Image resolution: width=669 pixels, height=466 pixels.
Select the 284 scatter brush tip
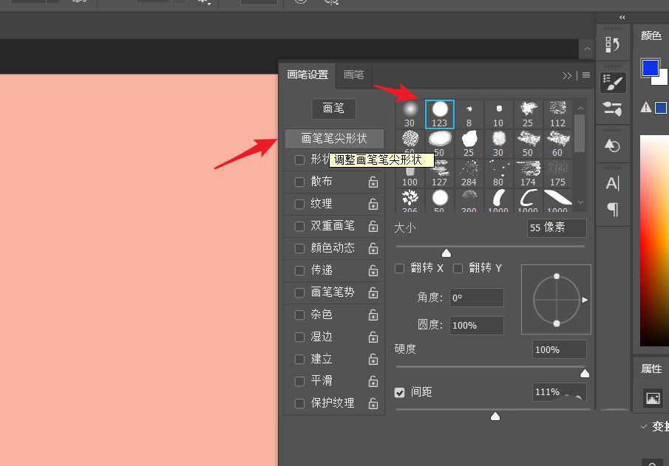[469, 174]
